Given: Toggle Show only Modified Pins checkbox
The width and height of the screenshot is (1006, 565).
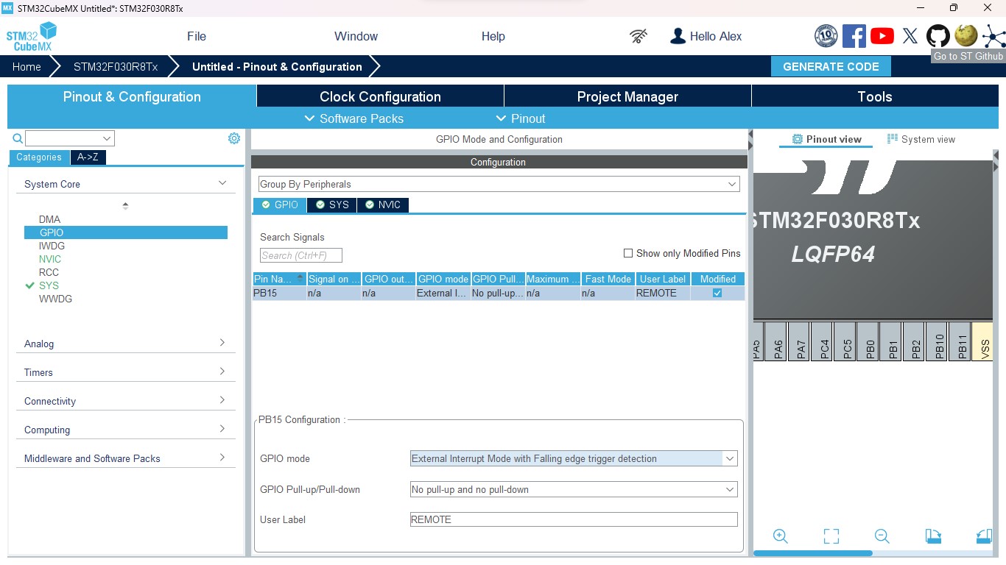Looking at the screenshot, I should coord(628,253).
